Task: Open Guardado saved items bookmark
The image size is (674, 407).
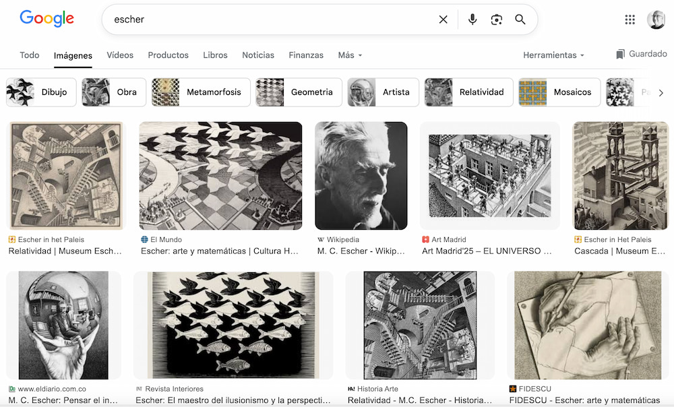Action: coord(642,54)
